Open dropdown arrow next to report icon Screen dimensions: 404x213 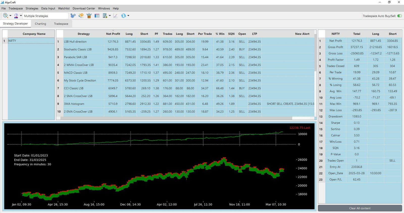point(110,16)
